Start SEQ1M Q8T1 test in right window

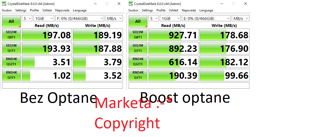[138, 35]
